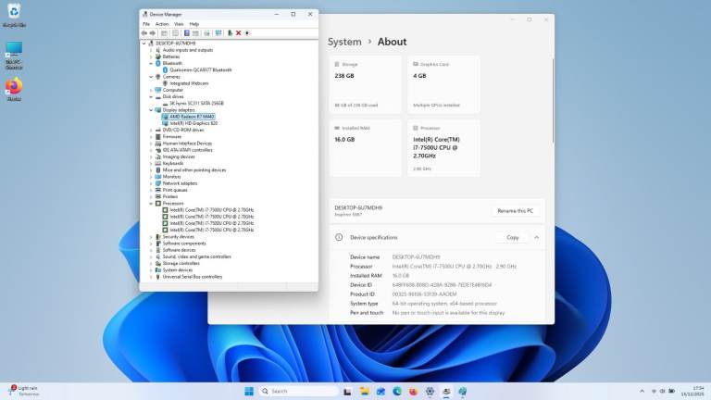
Task: Open Microsoft Edge from the taskbar
Action: [x=397, y=391]
